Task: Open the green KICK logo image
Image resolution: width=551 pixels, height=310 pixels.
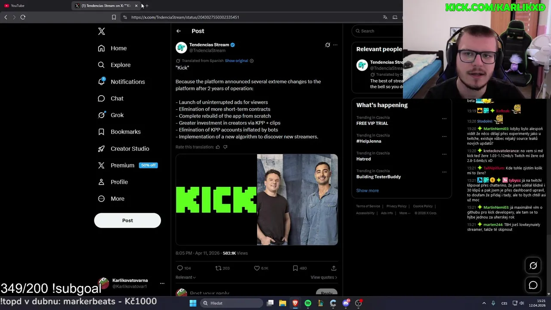Action: point(216,199)
